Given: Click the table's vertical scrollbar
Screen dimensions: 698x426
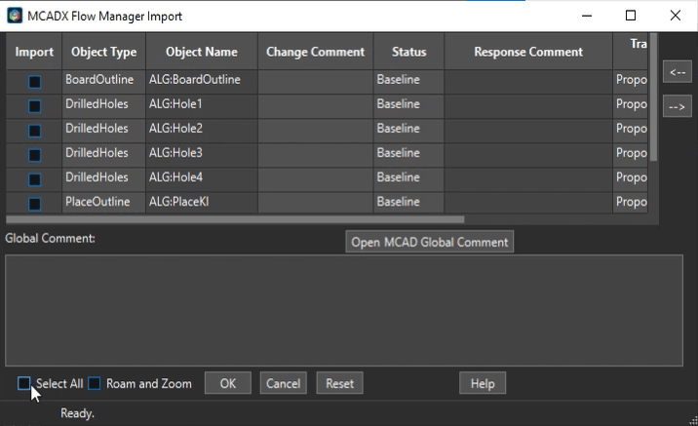Looking at the screenshot, I should [x=653, y=97].
